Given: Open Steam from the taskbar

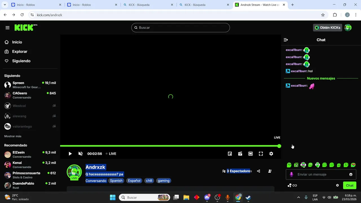Looking at the screenshot, I should coord(248,197).
